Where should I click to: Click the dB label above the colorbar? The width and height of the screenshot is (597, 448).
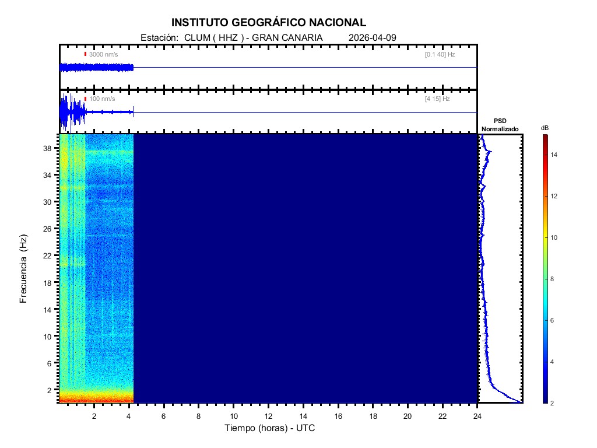[545, 128]
